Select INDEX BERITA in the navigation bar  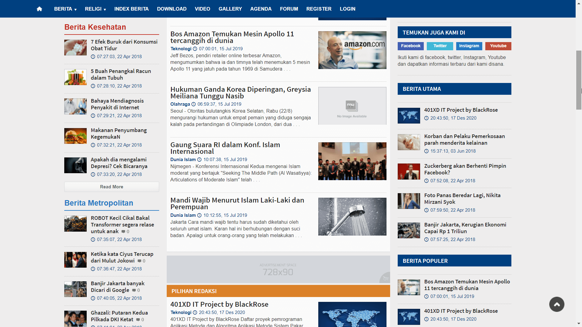(x=132, y=9)
